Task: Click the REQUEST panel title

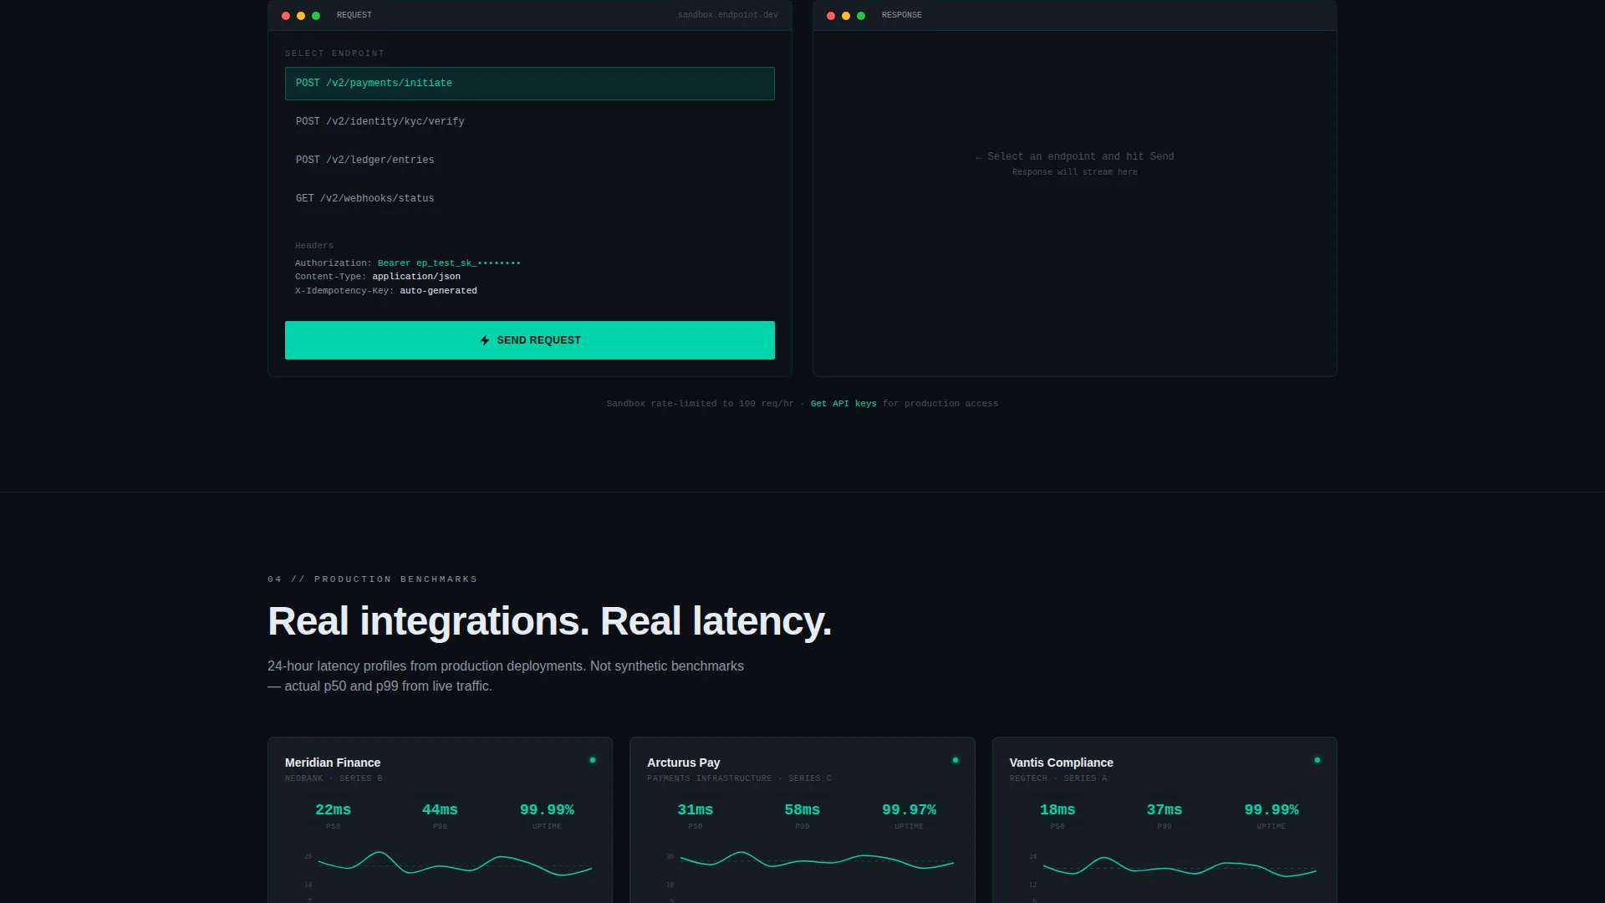Action: (x=354, y=15)
